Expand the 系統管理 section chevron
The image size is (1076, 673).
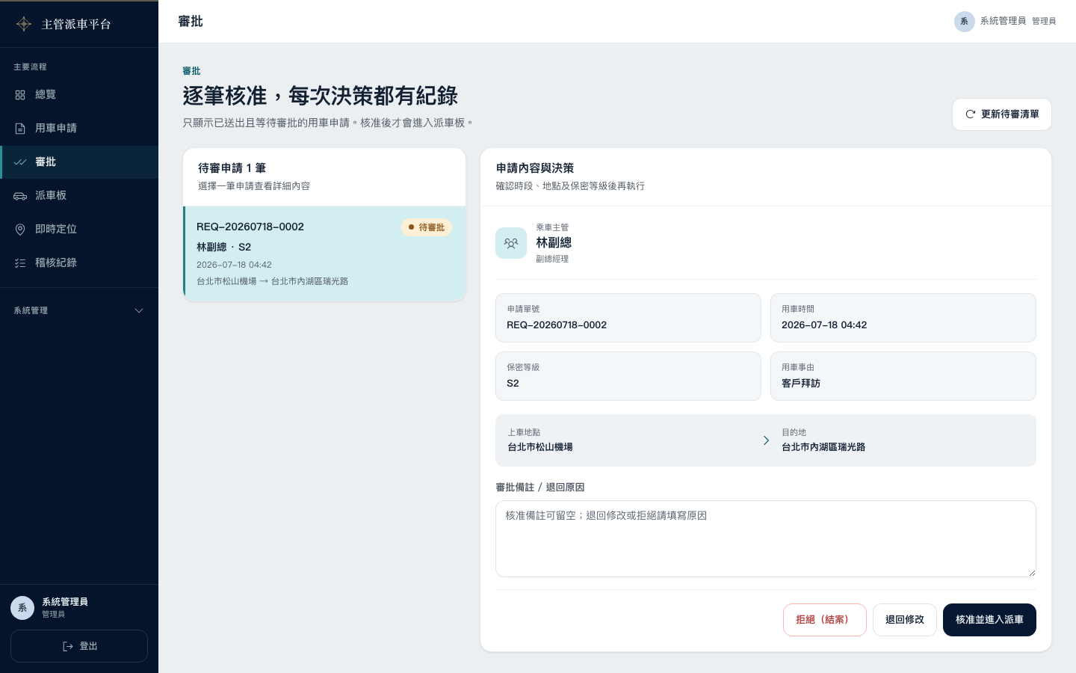(x=139, y=310)
